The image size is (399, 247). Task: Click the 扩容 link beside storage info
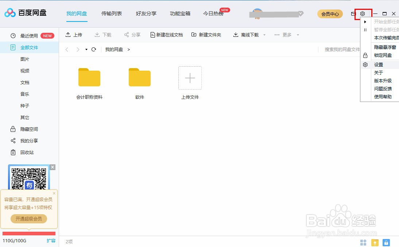(52, 241)
